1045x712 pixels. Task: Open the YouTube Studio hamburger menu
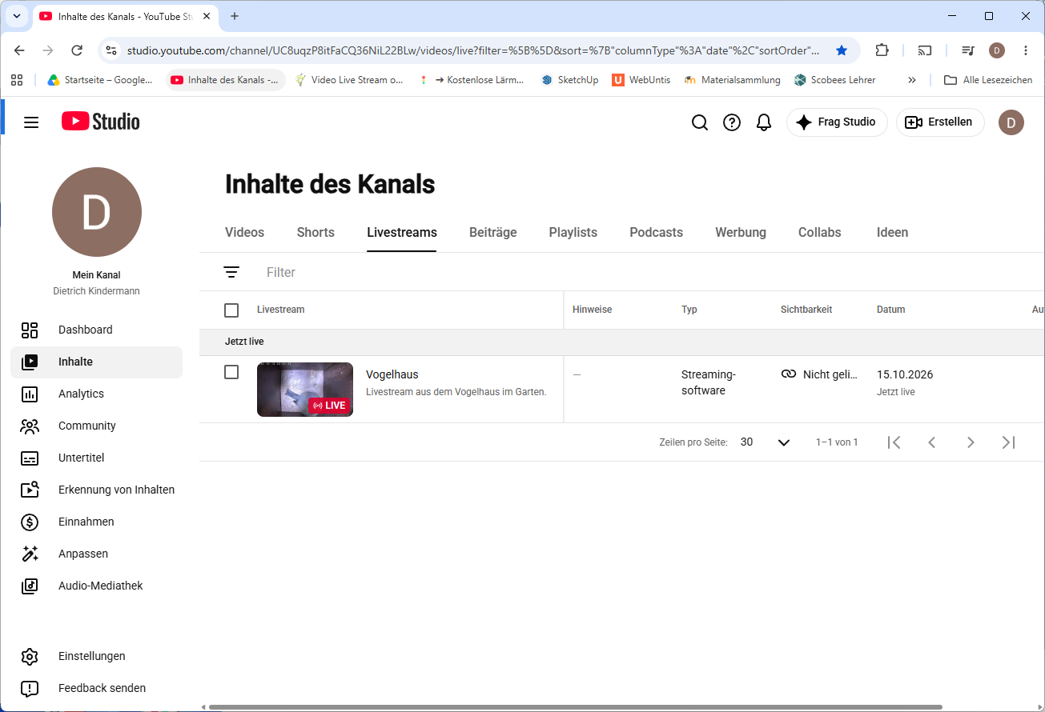click(x=31, y=122)
